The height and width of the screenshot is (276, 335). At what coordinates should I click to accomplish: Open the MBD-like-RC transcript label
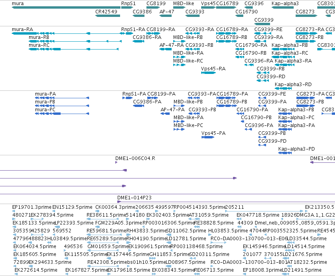pos(188,61)
